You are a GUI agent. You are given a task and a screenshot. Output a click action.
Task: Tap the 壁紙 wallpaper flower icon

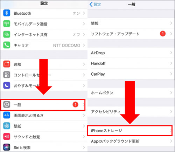pos(7,126)
